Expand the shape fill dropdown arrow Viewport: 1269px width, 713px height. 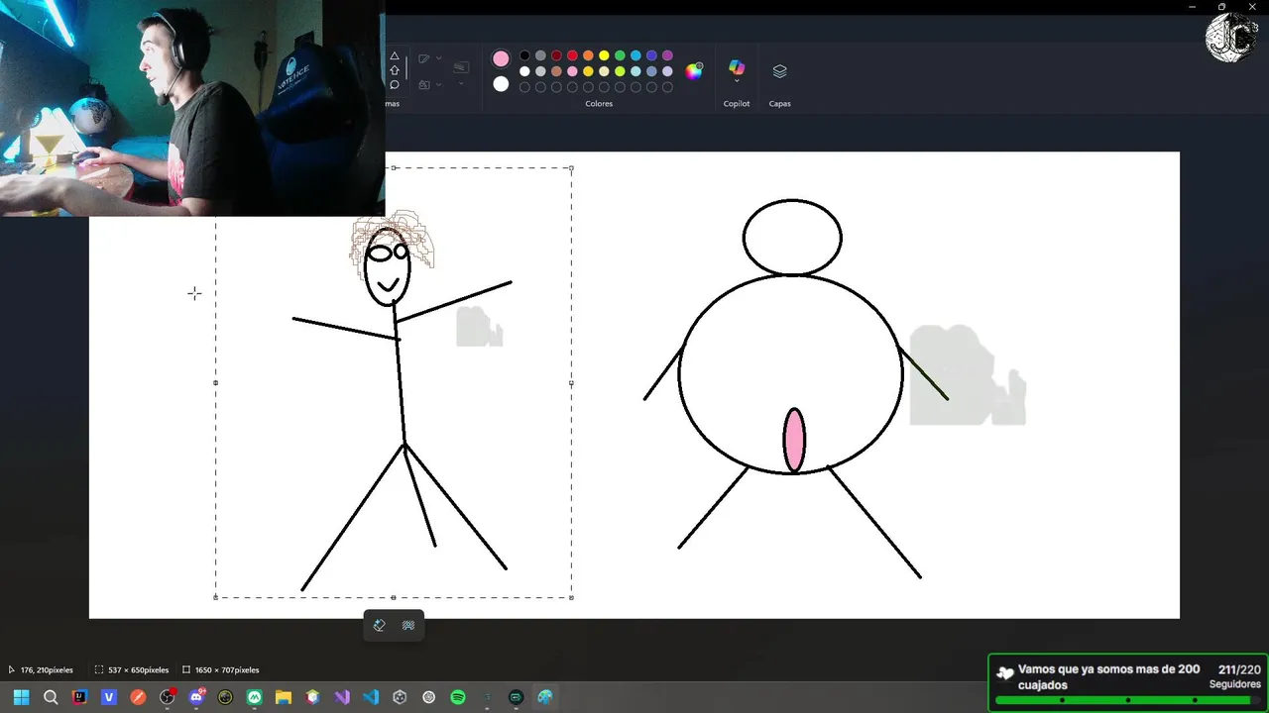[439, 85]
